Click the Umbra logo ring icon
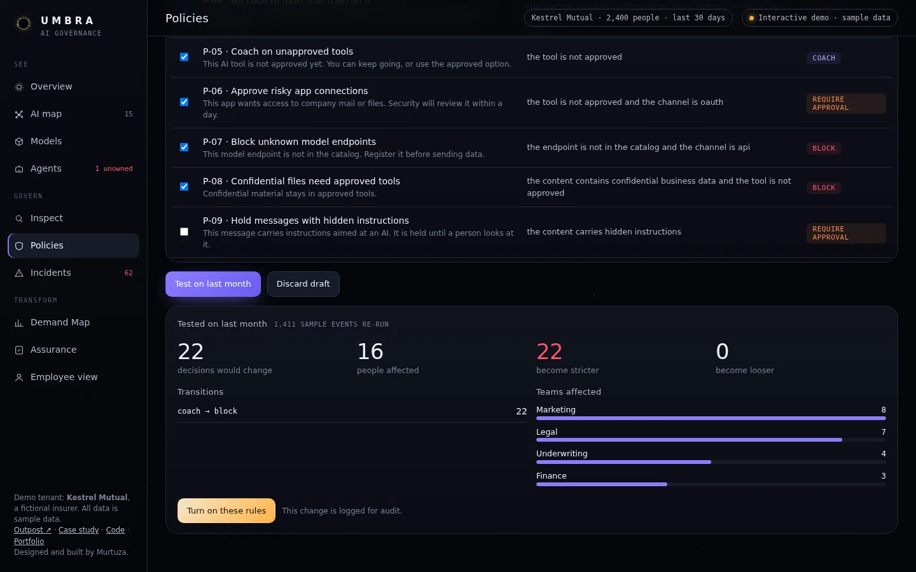The image size is (916, 572). tap(24, 24)
